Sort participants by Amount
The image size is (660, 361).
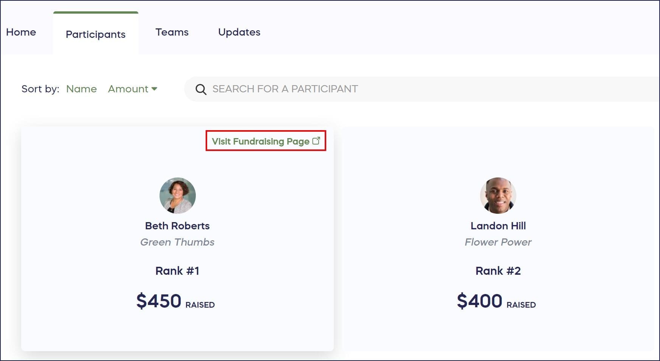[x=128, y=89]
